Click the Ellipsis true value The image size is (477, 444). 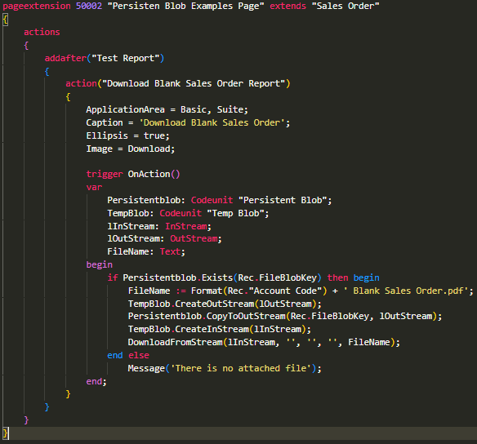click(154, 135)
